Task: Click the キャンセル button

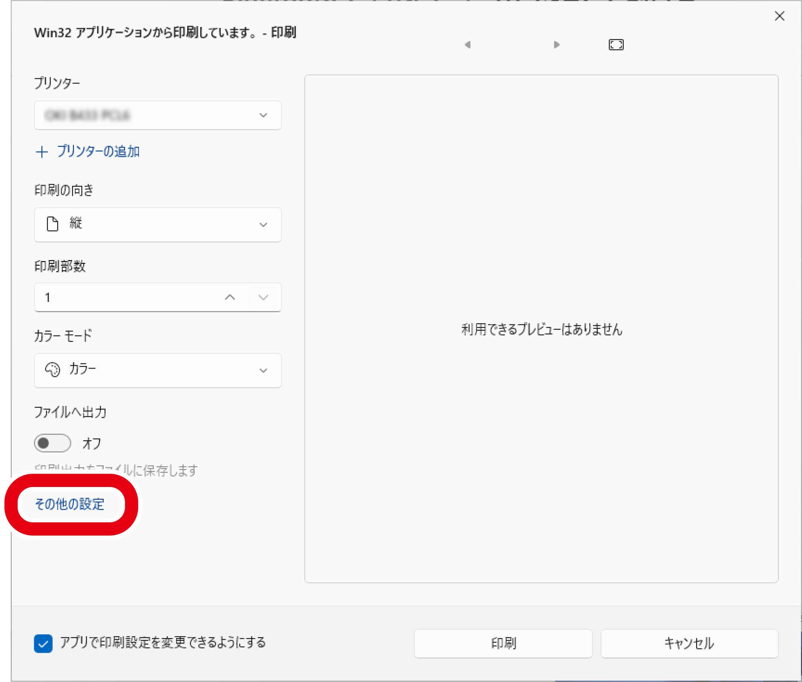Action: coord(689,643)
